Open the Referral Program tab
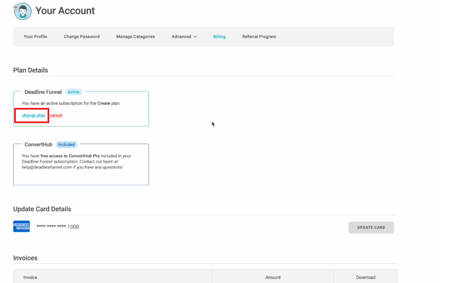Image resolution: width=458 pixels, height=283 pixels. click(259, 36)
